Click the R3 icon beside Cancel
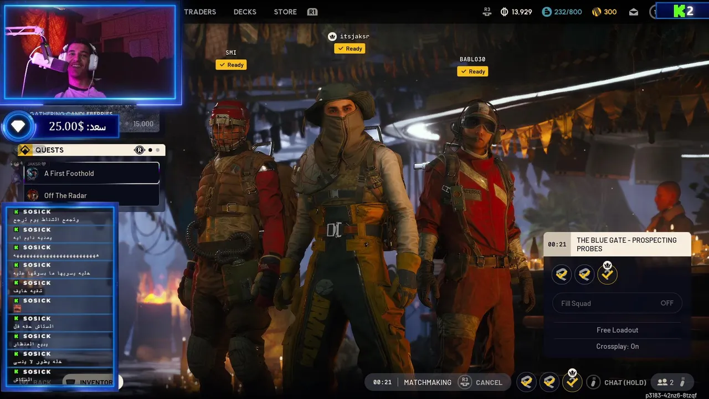This screenshot has height=399, width=709. click(x=464, y=382)
